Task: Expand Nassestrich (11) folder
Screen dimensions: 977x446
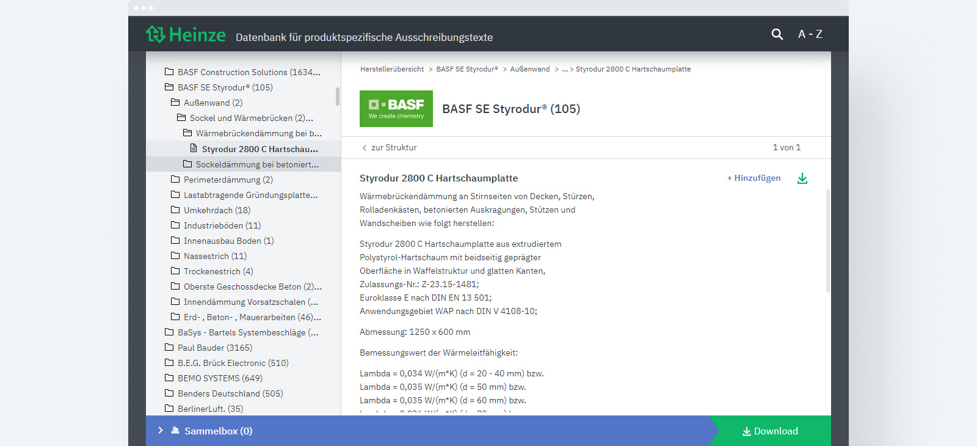Action: pos(208,256)
